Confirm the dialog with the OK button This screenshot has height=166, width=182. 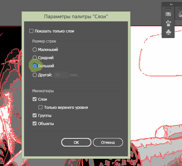pos(76,142)
